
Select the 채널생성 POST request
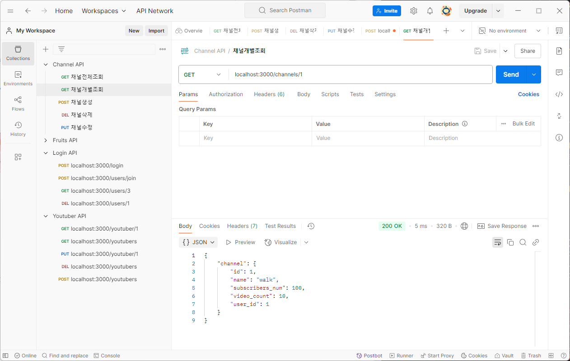click(x=104, y=102)
